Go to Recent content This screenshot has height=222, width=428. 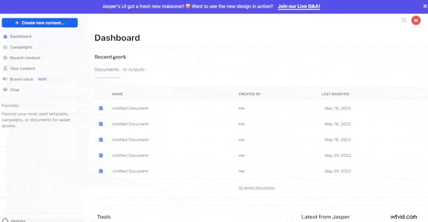(25, 58)
